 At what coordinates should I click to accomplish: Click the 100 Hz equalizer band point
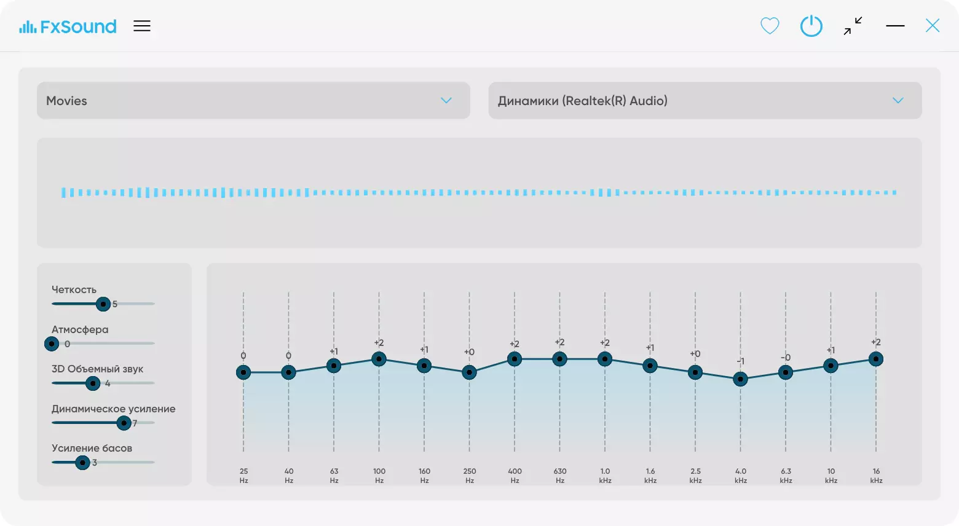(x=379, y=359)
